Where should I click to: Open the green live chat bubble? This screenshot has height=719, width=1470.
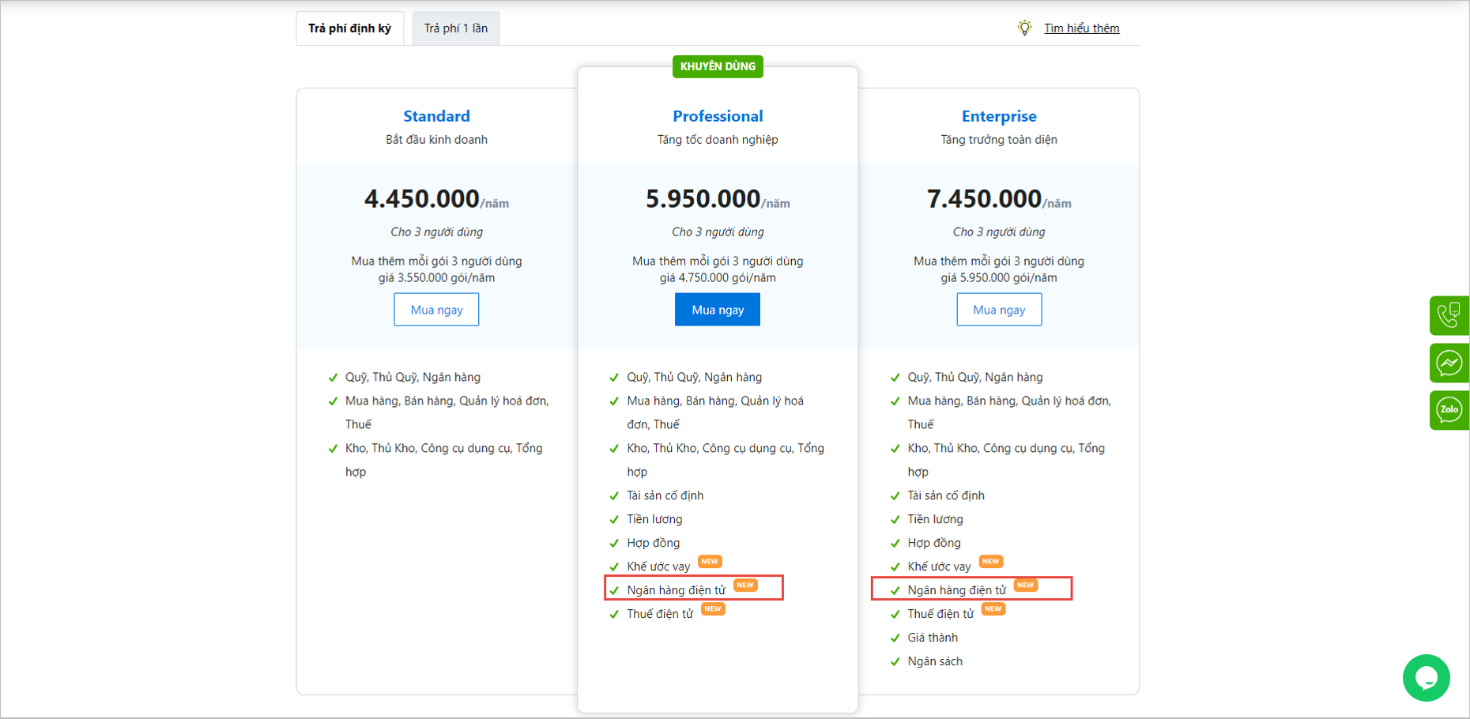pyautogui.click(x=1426, y=677)
